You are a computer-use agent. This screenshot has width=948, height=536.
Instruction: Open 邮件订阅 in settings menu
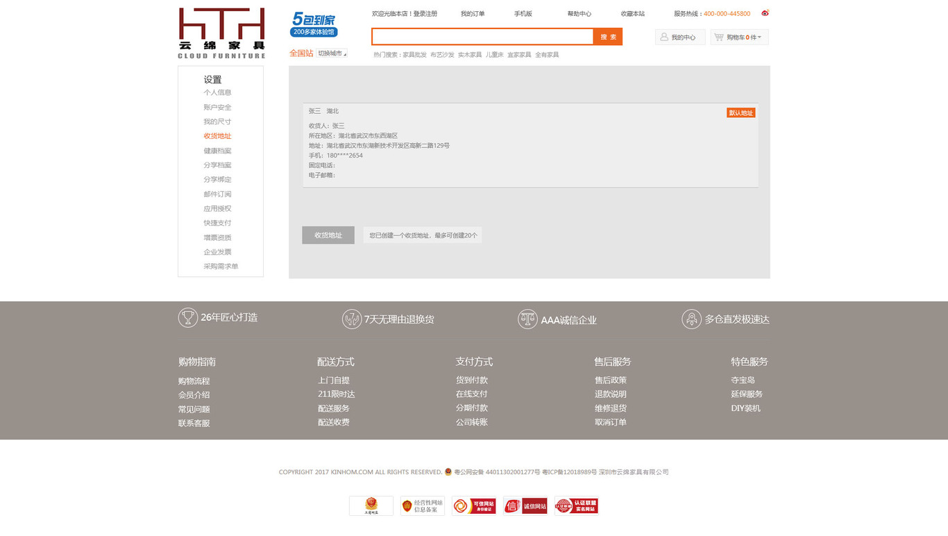coord(217,194)
